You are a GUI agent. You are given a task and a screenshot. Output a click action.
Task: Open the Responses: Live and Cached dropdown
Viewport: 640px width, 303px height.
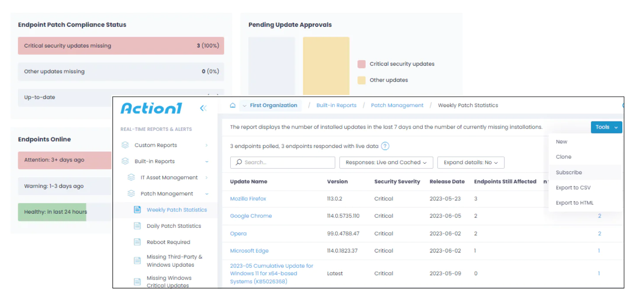coord(386,162)
